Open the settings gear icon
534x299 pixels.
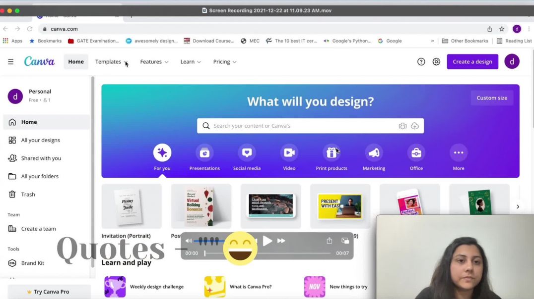436,61
